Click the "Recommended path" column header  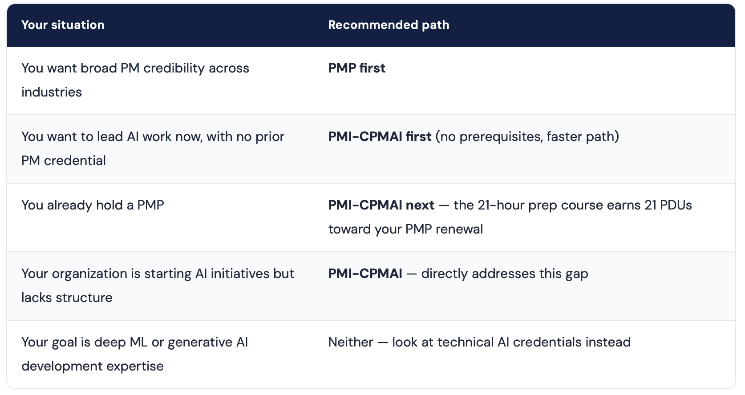pos(389,25)
